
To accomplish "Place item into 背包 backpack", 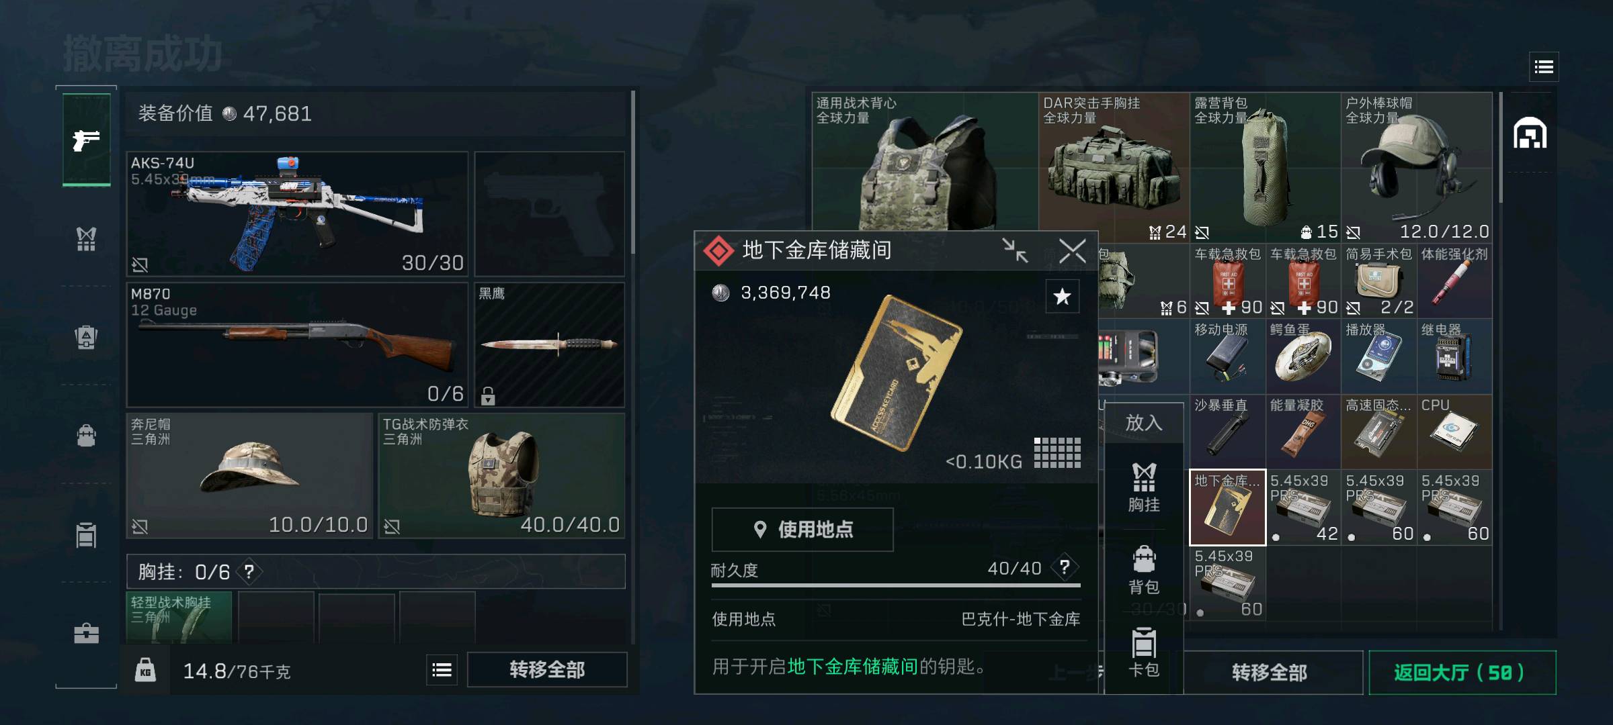I will (1143, 571).
